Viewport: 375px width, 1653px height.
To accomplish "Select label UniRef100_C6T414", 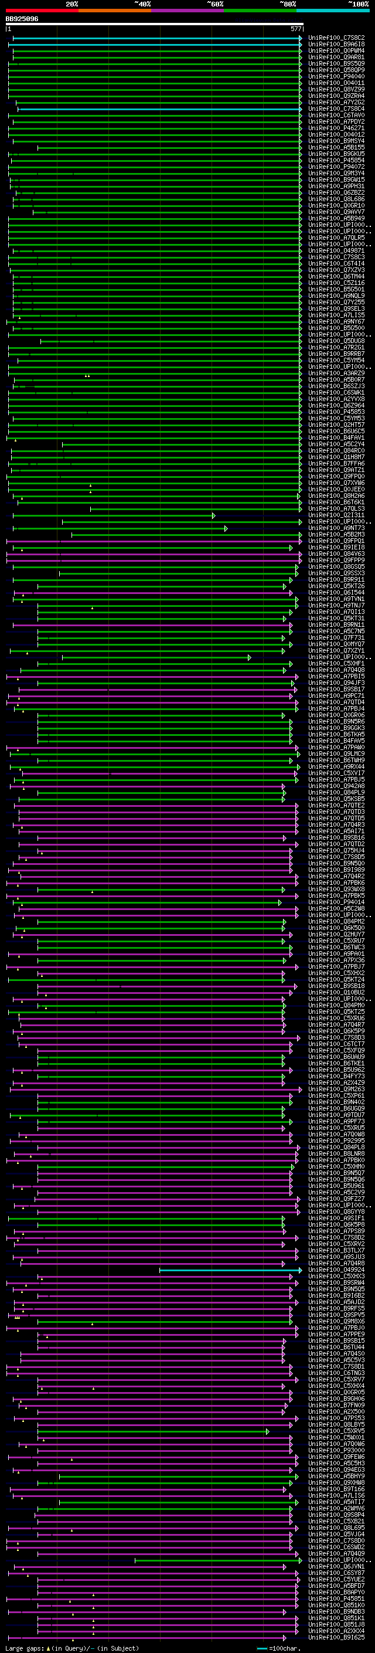I will [336, 264].
